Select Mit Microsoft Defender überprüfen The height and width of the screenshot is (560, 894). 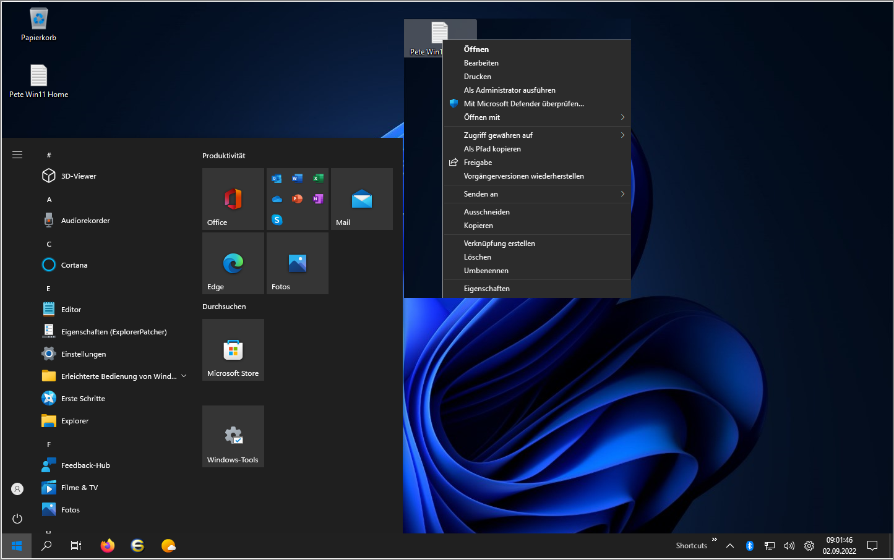[x=537, y=104]
